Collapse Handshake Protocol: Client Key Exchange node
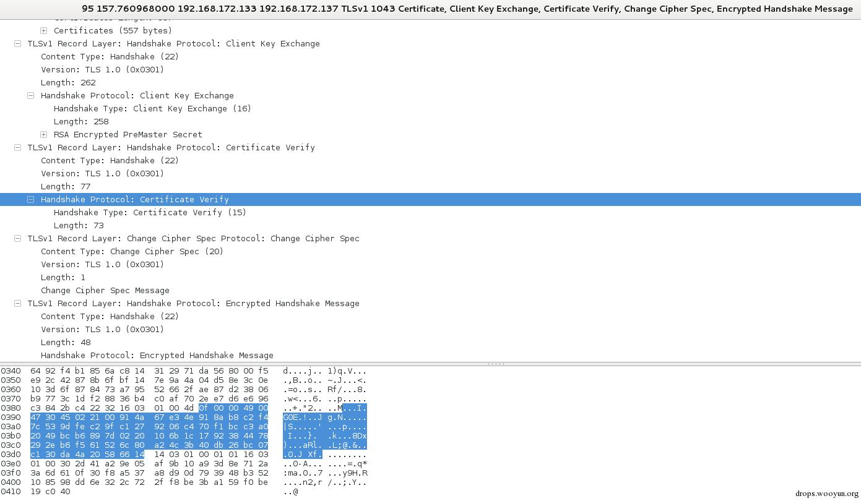Viewport: 861px width, 501px height. (x=30, y=95)
